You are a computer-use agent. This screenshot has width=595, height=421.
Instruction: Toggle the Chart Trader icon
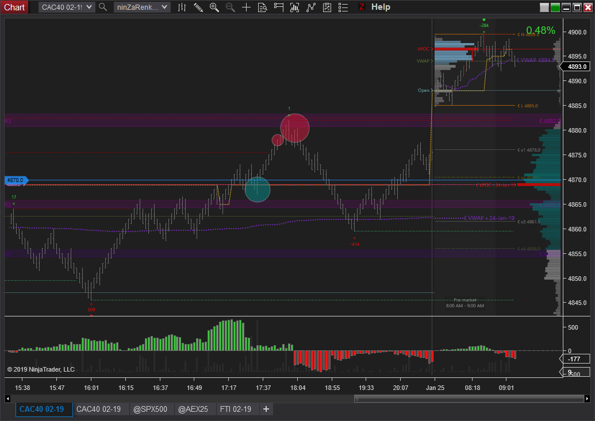coord(278,7)
